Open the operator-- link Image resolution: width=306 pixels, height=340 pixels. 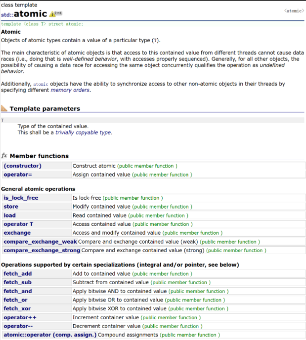(x=18, y=326)
